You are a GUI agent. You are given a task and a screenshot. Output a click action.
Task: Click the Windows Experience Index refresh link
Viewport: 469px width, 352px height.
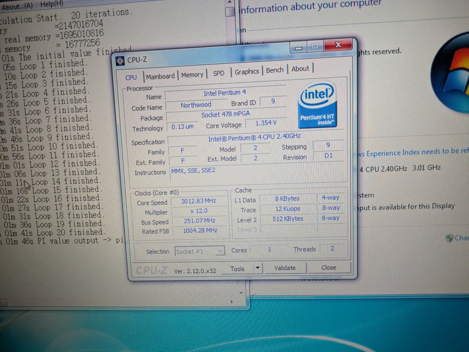pyautogui.click(x=413, y=153)
